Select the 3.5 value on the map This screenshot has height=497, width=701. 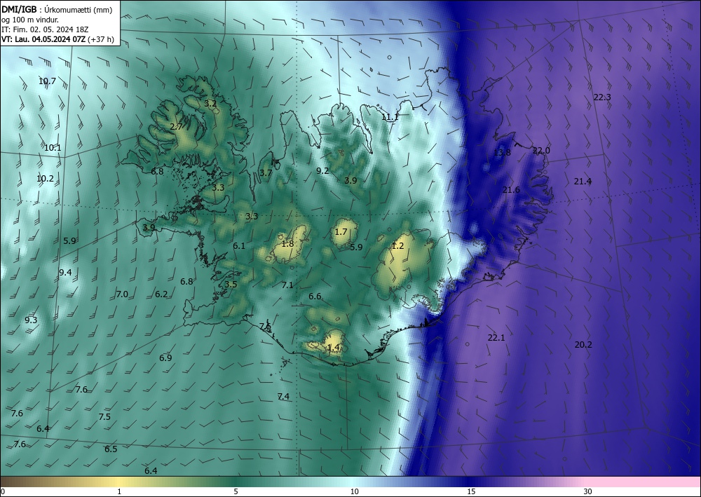pyautogui.click(x=231, y=285)
